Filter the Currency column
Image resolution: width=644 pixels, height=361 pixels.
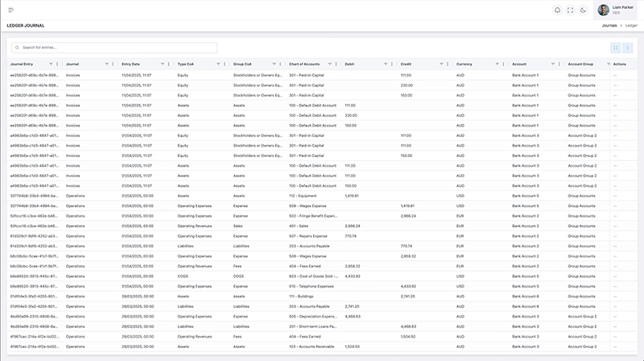[x=497, y=64]
